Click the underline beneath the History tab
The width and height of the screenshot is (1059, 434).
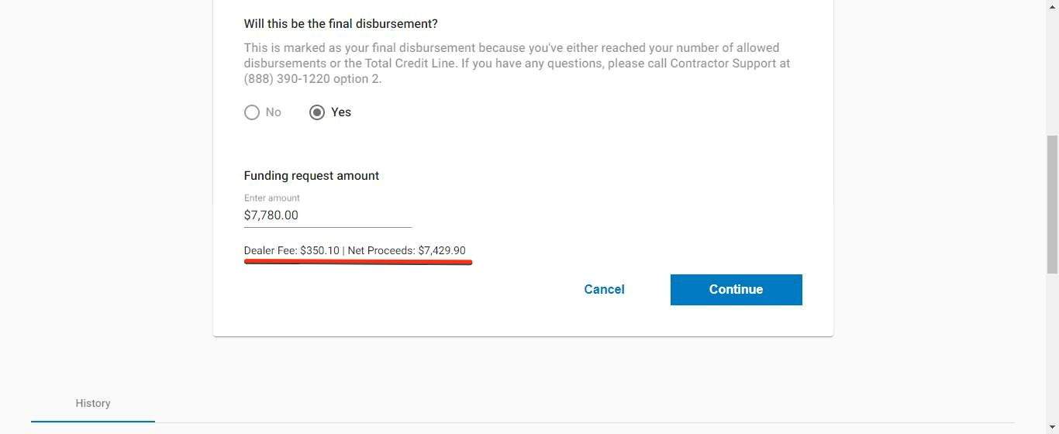point(93,422)
